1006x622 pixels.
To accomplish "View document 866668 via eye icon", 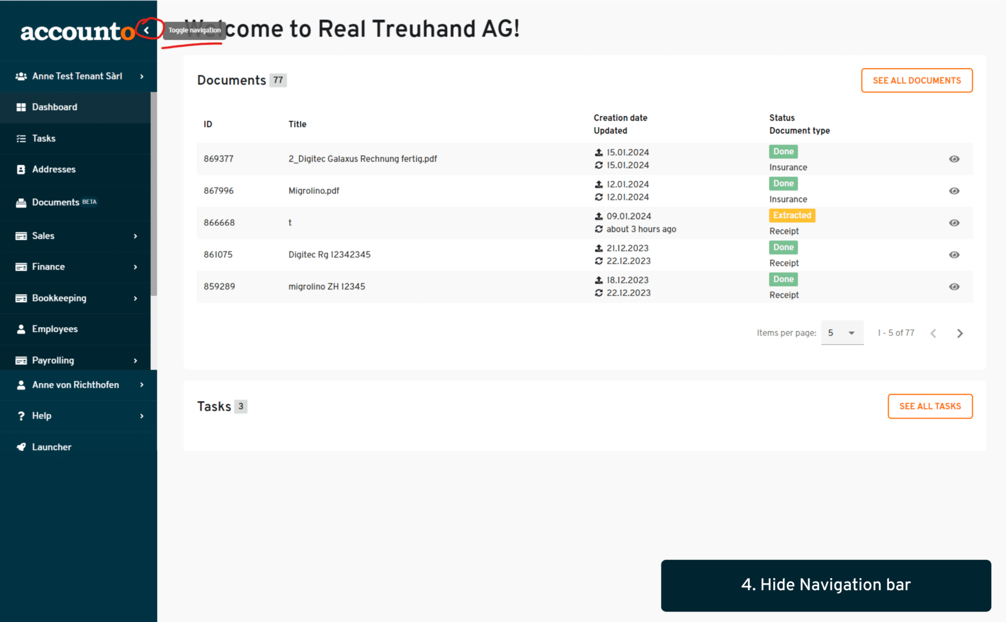I will (954, 223).
